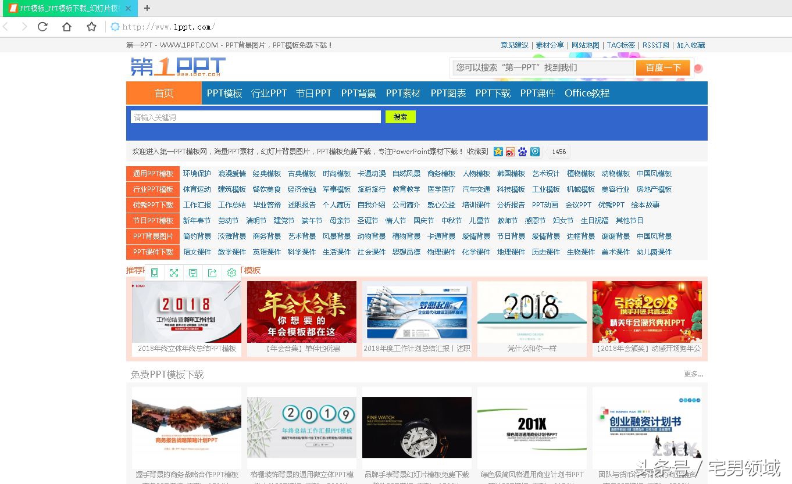Open the Office教程 navigation item
Image resolution: width=792 pixels, height=484 pixels.
587,93
